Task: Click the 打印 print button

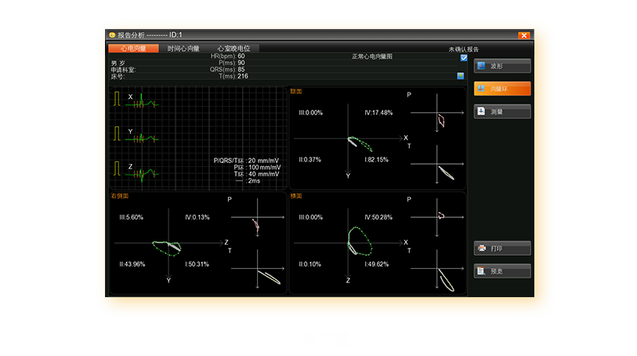Action: (x=502, y=249)
